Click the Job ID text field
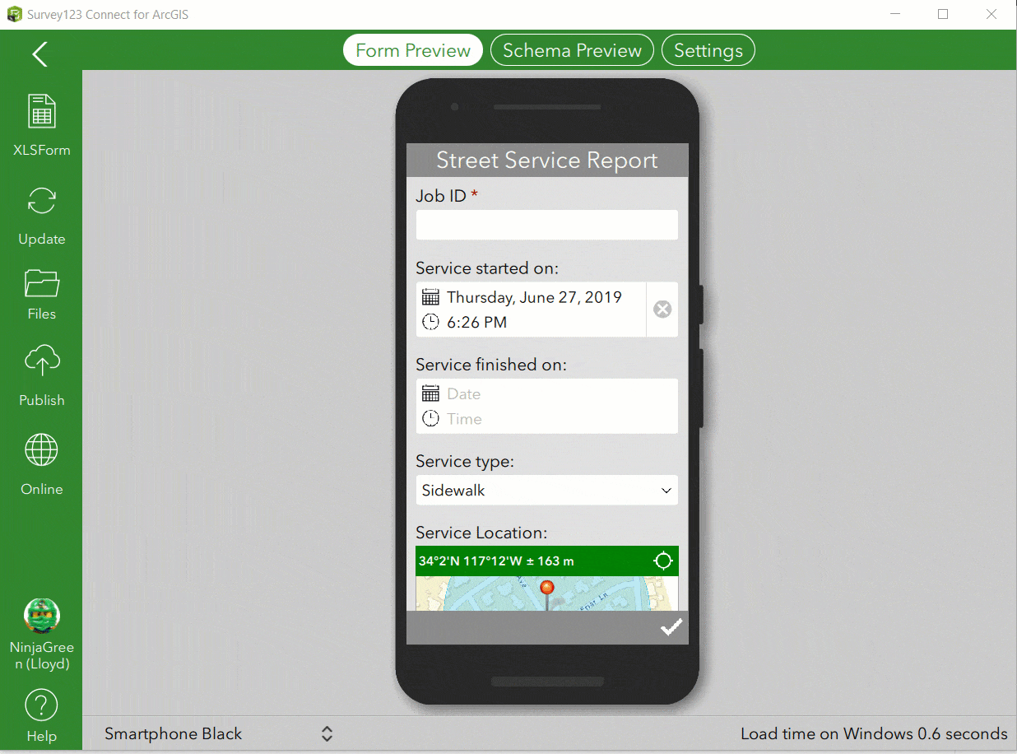1017x754 pixels. [x=546, y=225]
